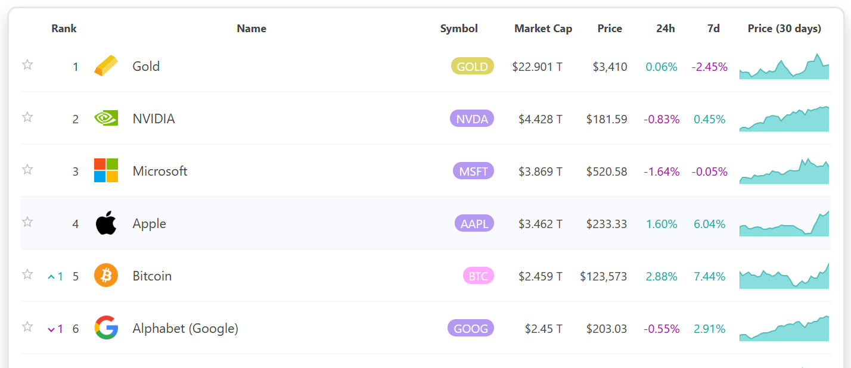Click the Bitcoin logo icon
The image size is (851, 368).
(x=106, y=275)
